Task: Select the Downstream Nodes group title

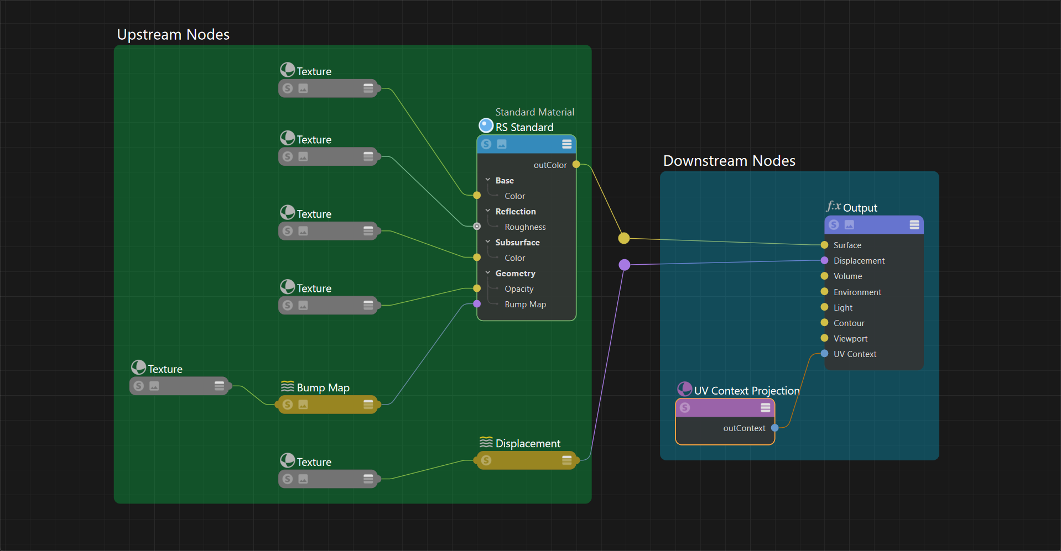Action: pyautogui.click(x=729, y=161)
